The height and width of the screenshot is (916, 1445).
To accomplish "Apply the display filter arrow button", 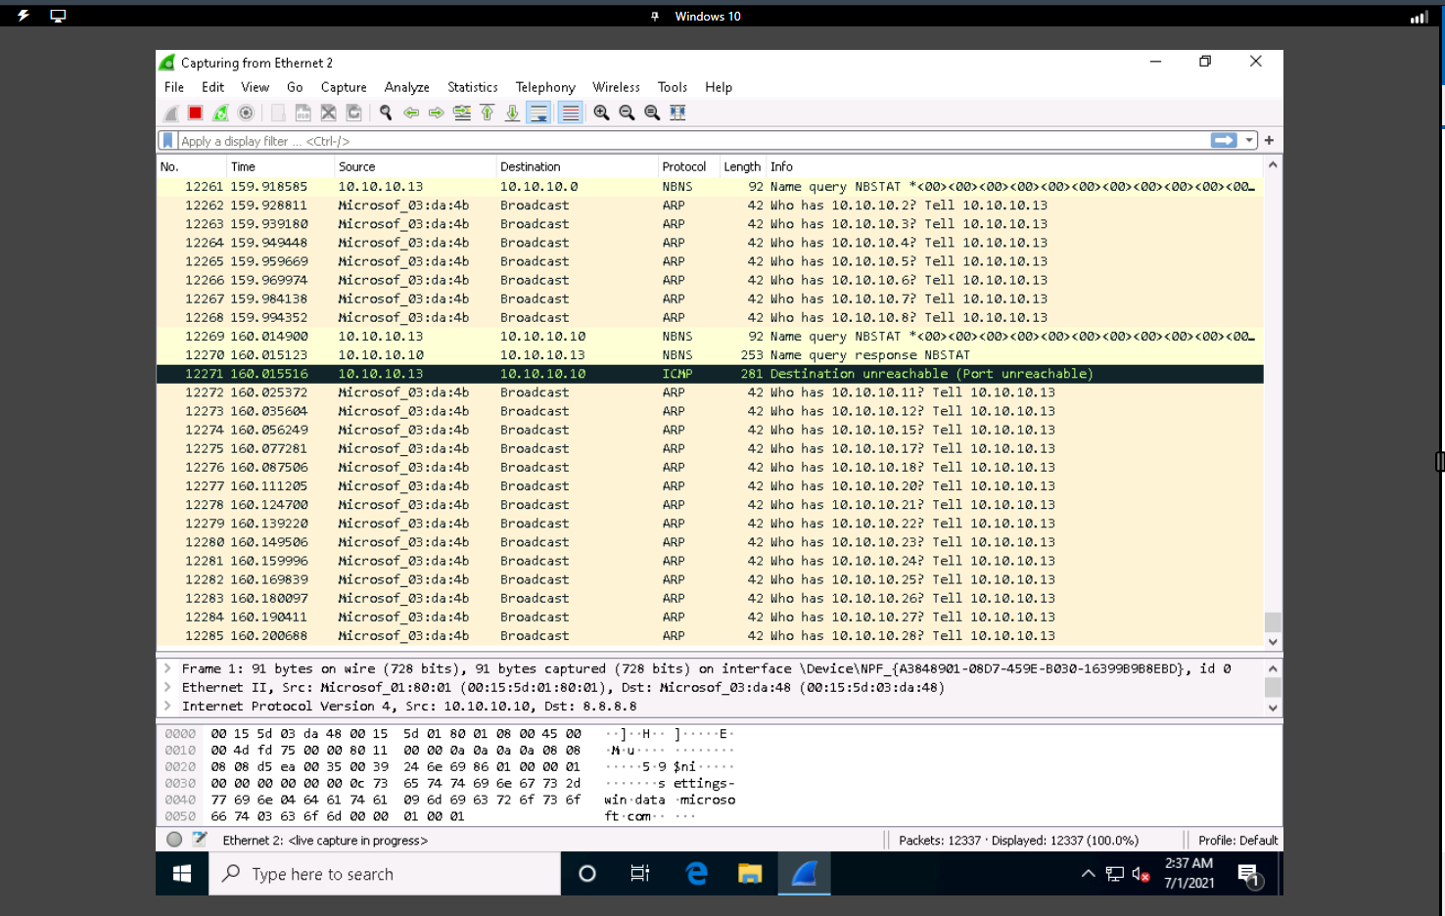I will tap(1224, 141).
